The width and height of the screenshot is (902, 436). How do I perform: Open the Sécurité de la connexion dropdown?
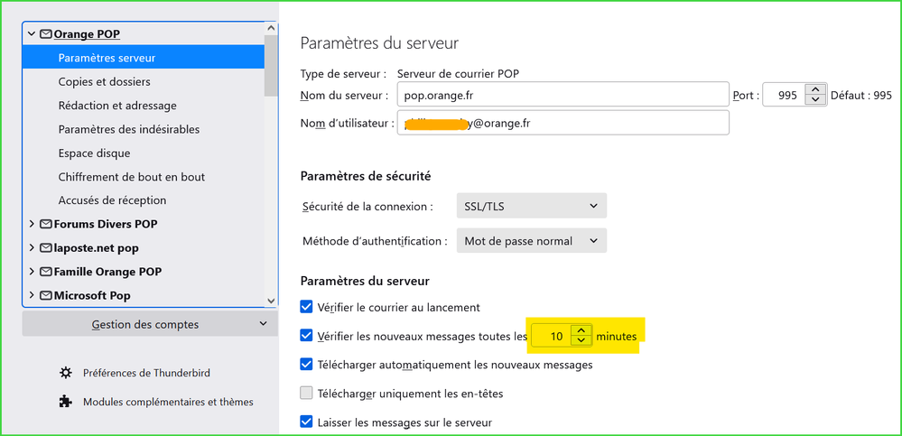(x=531, y=207)
